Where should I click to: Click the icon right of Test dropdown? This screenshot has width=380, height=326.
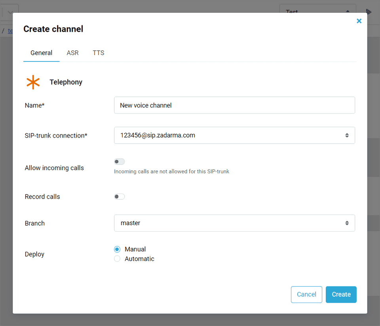pyautogui.click(x=369, y=11)
